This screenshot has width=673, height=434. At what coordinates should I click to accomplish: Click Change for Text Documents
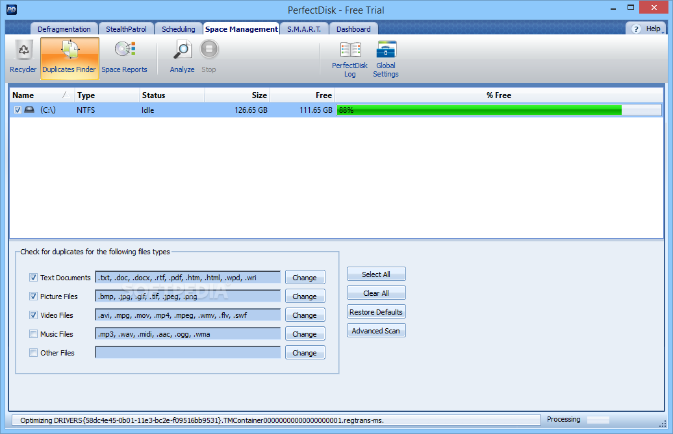pos(305,278)
